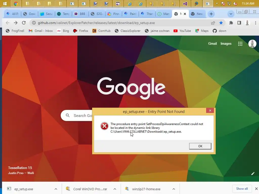
Task: Close the ep_setup.exe error dialog with X
Action: coord(210,110)
